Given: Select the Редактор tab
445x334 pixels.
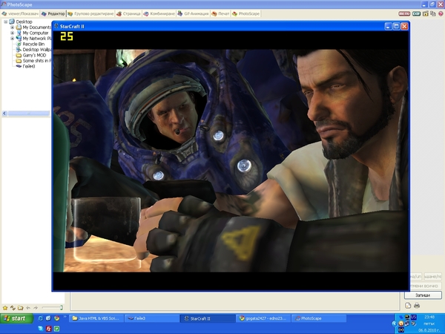Looking at the screenshot, I should click(x=53, y=13).
